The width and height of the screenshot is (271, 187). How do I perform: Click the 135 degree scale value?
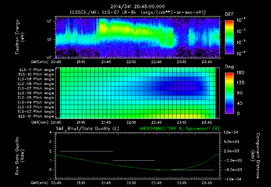point(240,83)
